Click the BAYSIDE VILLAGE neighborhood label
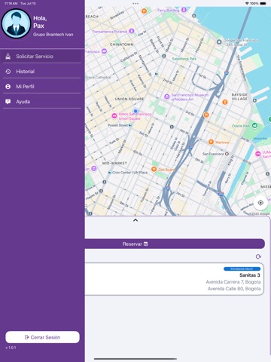This screenshot has width=271, height=362. pos(239,97)
